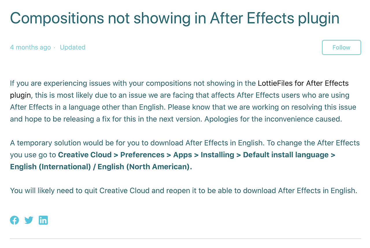
Task: Click the article title heading
Action: click(175, 18)
